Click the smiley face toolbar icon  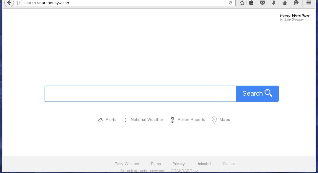click(x=296, y=3)
